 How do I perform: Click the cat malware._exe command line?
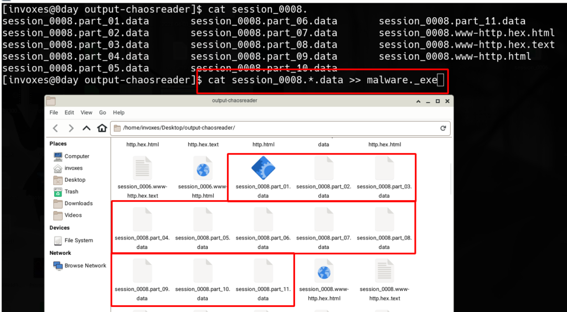[x=323, y=80]
